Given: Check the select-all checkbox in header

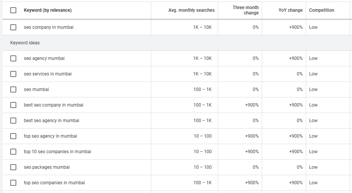Looking at the screenshot, I should (13, 10).
